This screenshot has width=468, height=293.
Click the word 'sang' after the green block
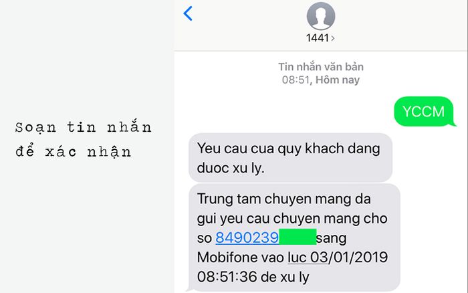(332, 239)
